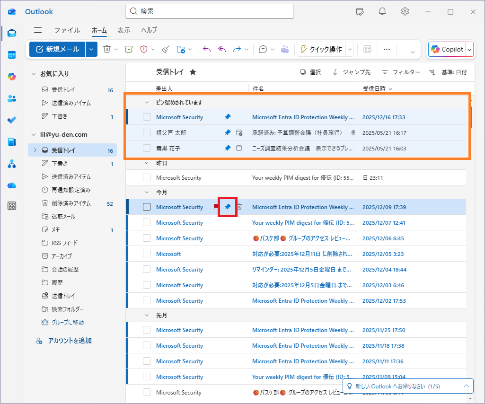This screenshot has height=404, width=485.
Task: Collapse the ピン留めされています group
Action: tap(147, 103)
